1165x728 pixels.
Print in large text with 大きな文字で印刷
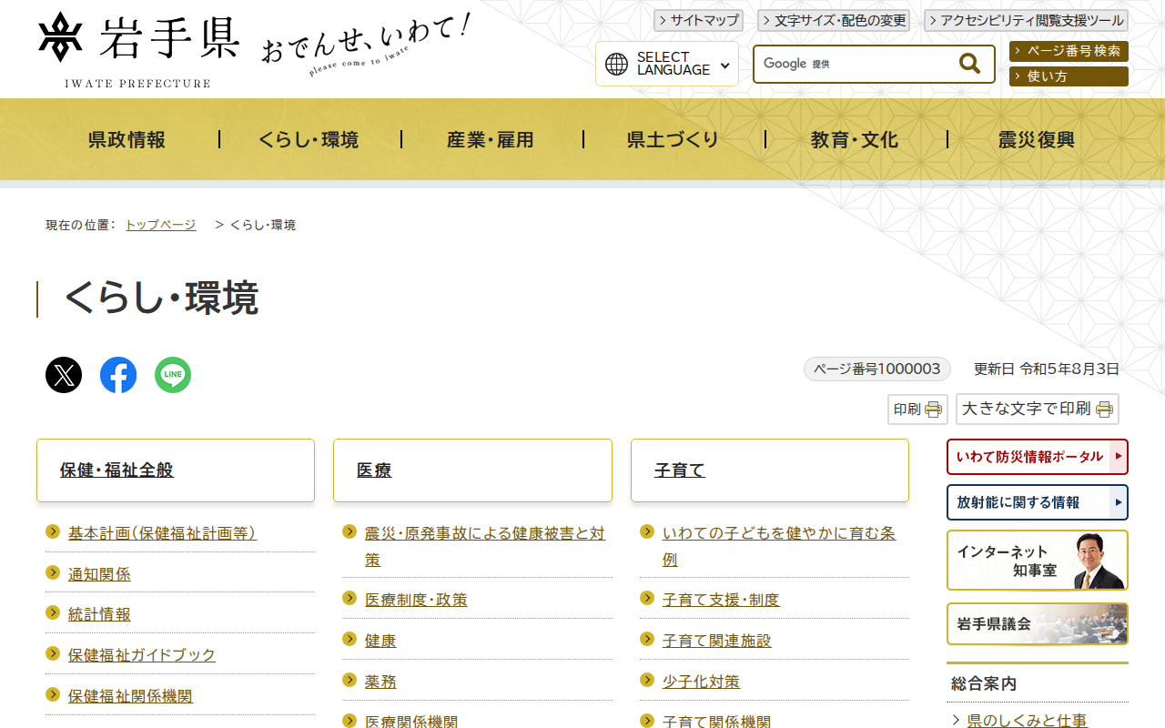coord(1037,409)
